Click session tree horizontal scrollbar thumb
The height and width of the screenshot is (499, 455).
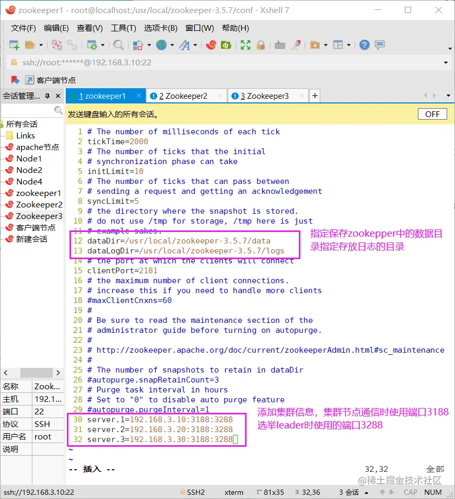pos(36,373)
